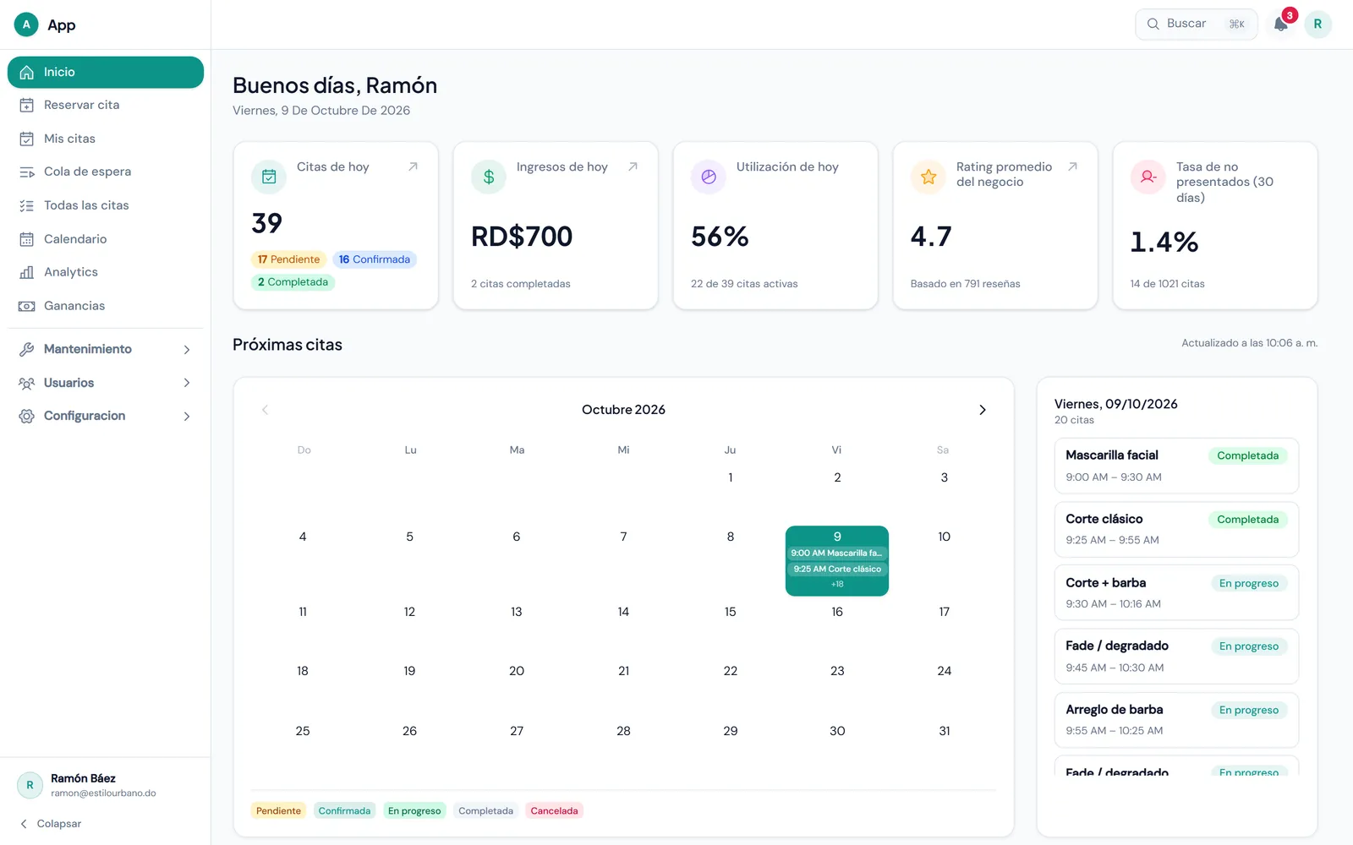The width and height of the screenshot is (1353, 845).
Task: Expand the Mantenimiento section
Action: click(106, 349)
